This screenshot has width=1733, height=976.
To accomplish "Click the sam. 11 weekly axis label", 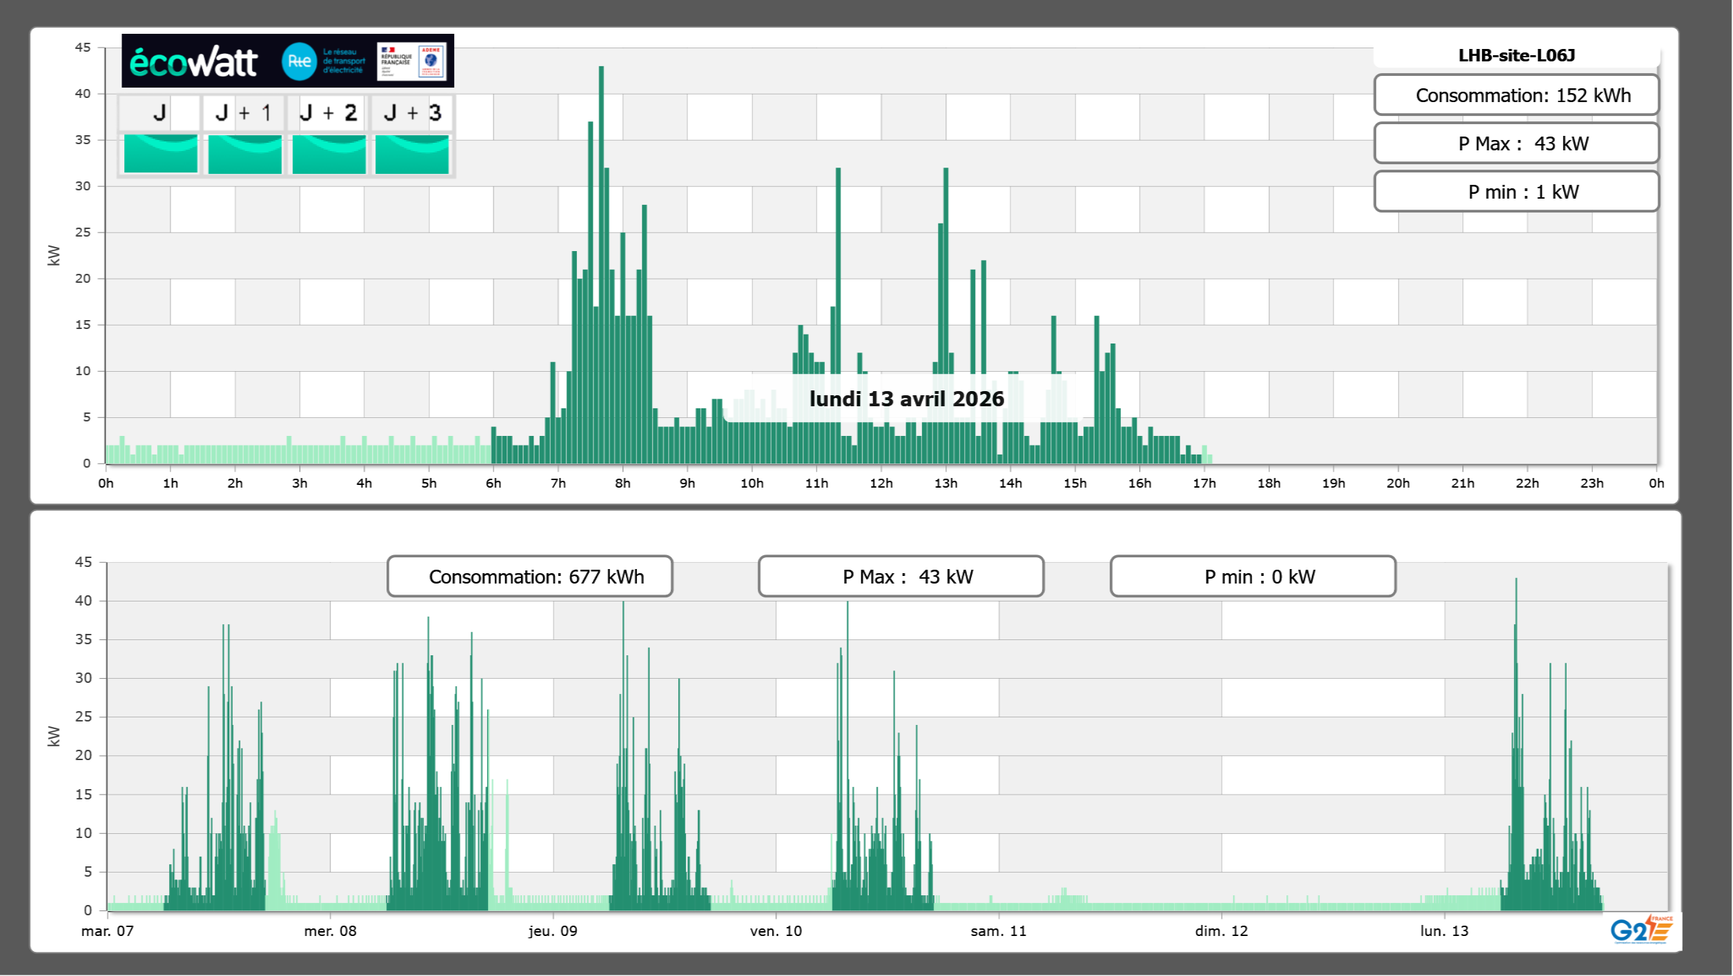I will [x=998, y=931].
